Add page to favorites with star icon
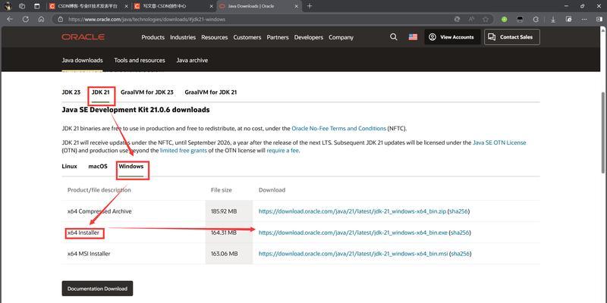607x303 pixels. pos(486,20)
